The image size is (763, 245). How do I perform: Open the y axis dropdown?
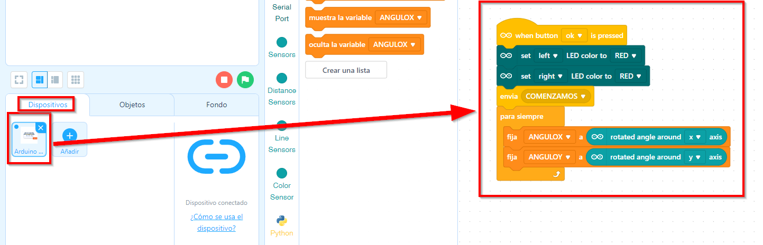(694, 157)
